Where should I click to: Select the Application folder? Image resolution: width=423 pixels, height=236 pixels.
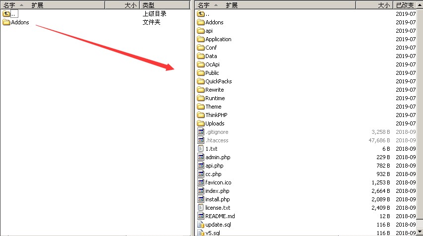pyautogui.click(x=218, y=39)
